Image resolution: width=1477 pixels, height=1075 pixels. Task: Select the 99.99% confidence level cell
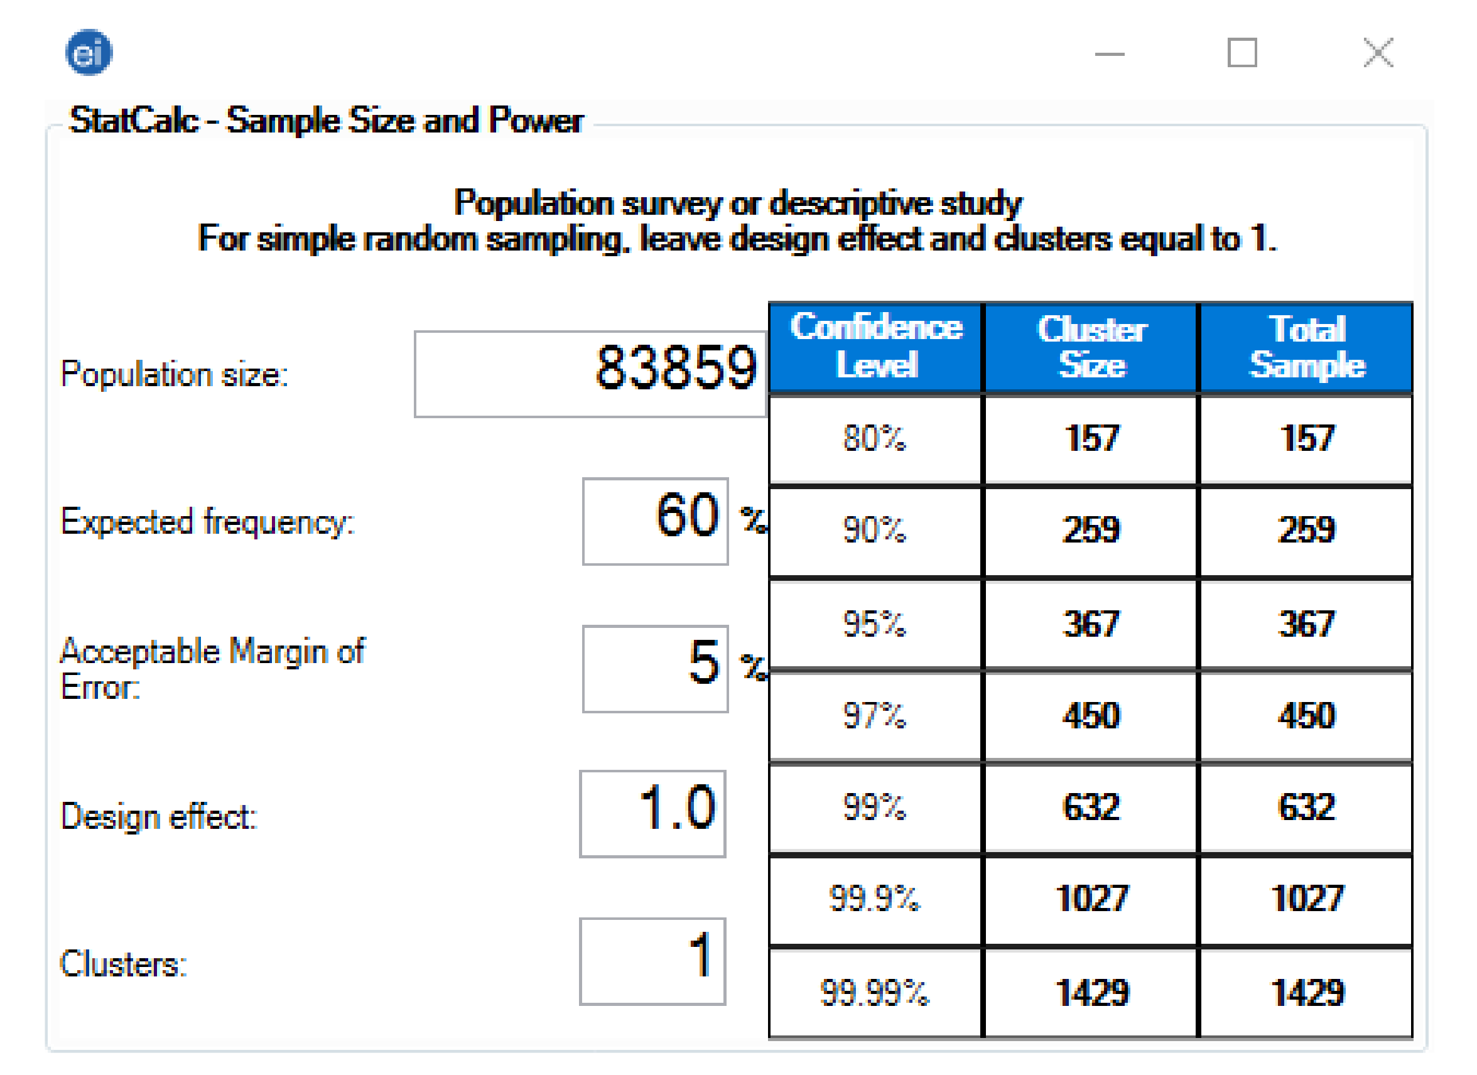pos(875,992)
